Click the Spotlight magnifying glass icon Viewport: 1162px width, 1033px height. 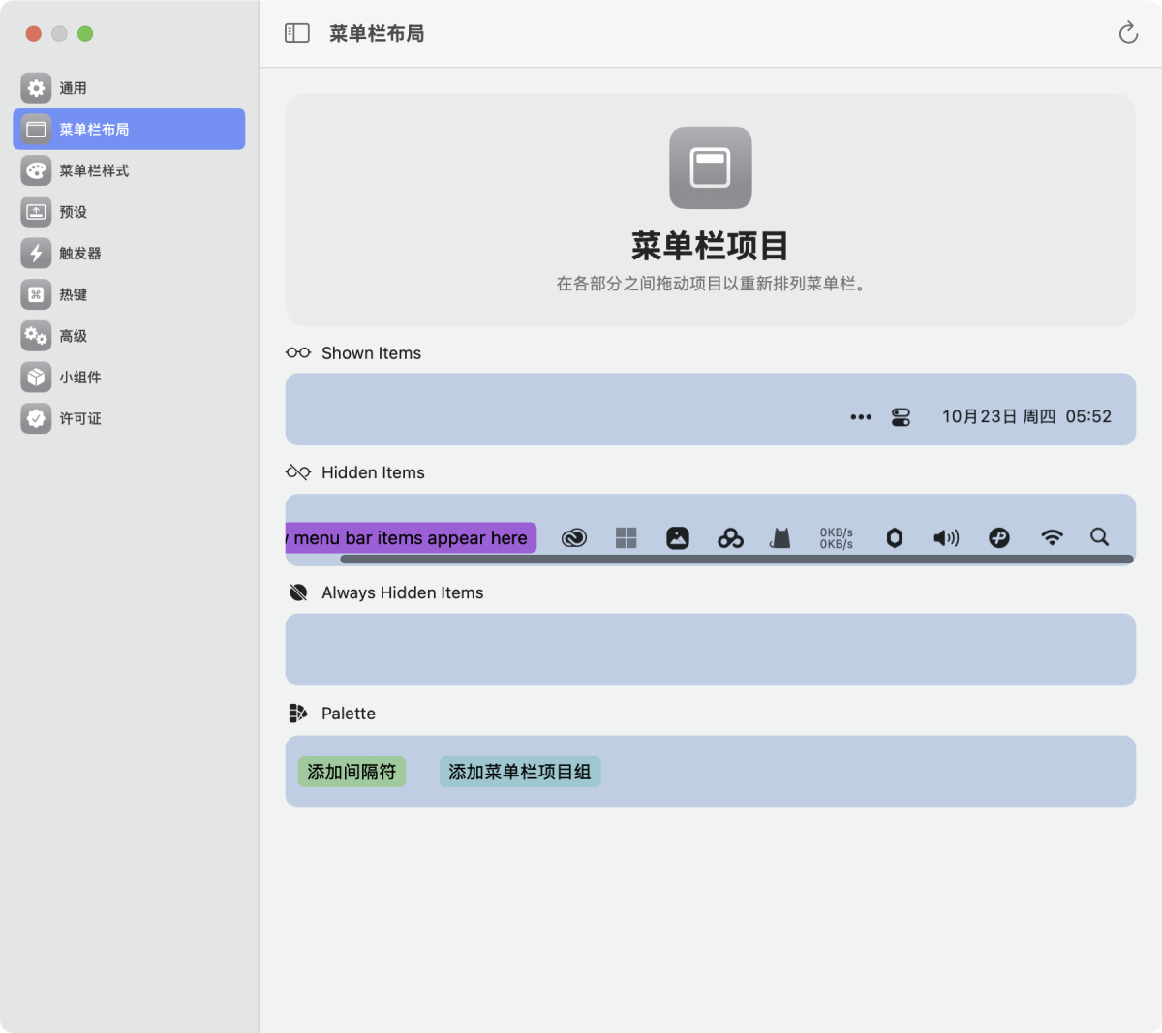pos(1099,536)
